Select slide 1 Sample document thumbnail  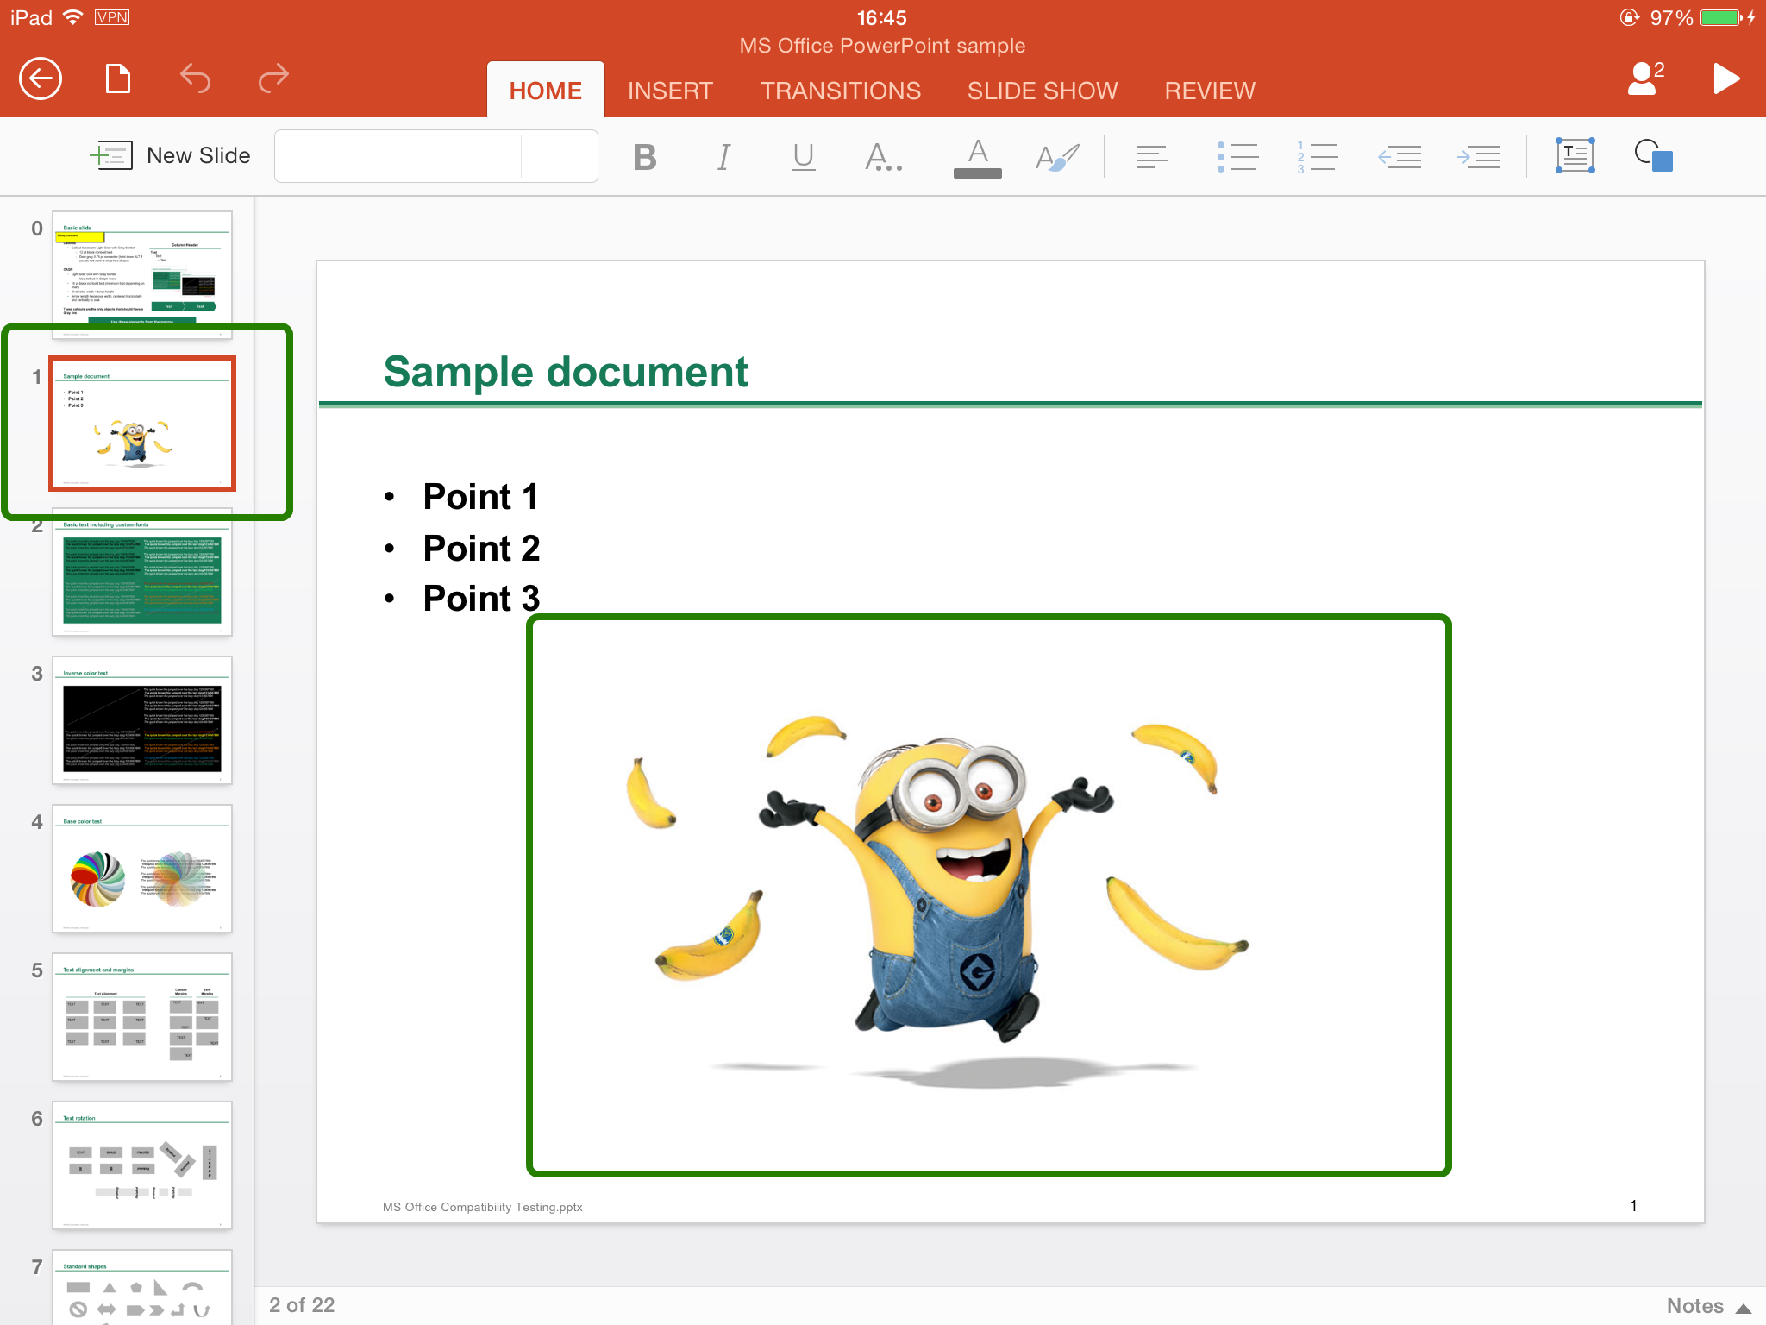click(142, 424)
